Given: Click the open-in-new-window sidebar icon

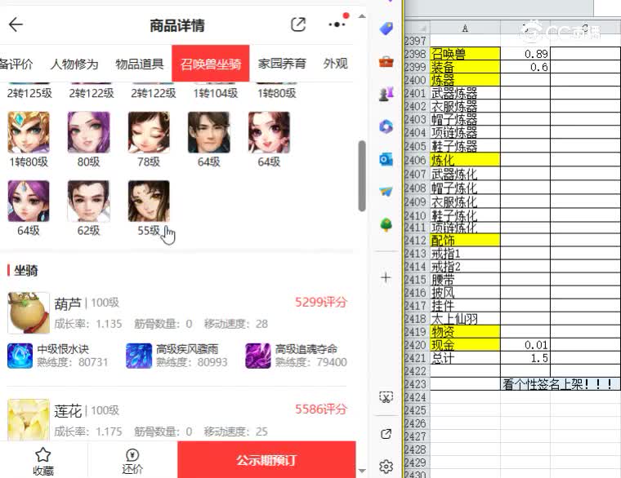Looking at the screenshot, I should pyautogui.click(x=386, y=434).
